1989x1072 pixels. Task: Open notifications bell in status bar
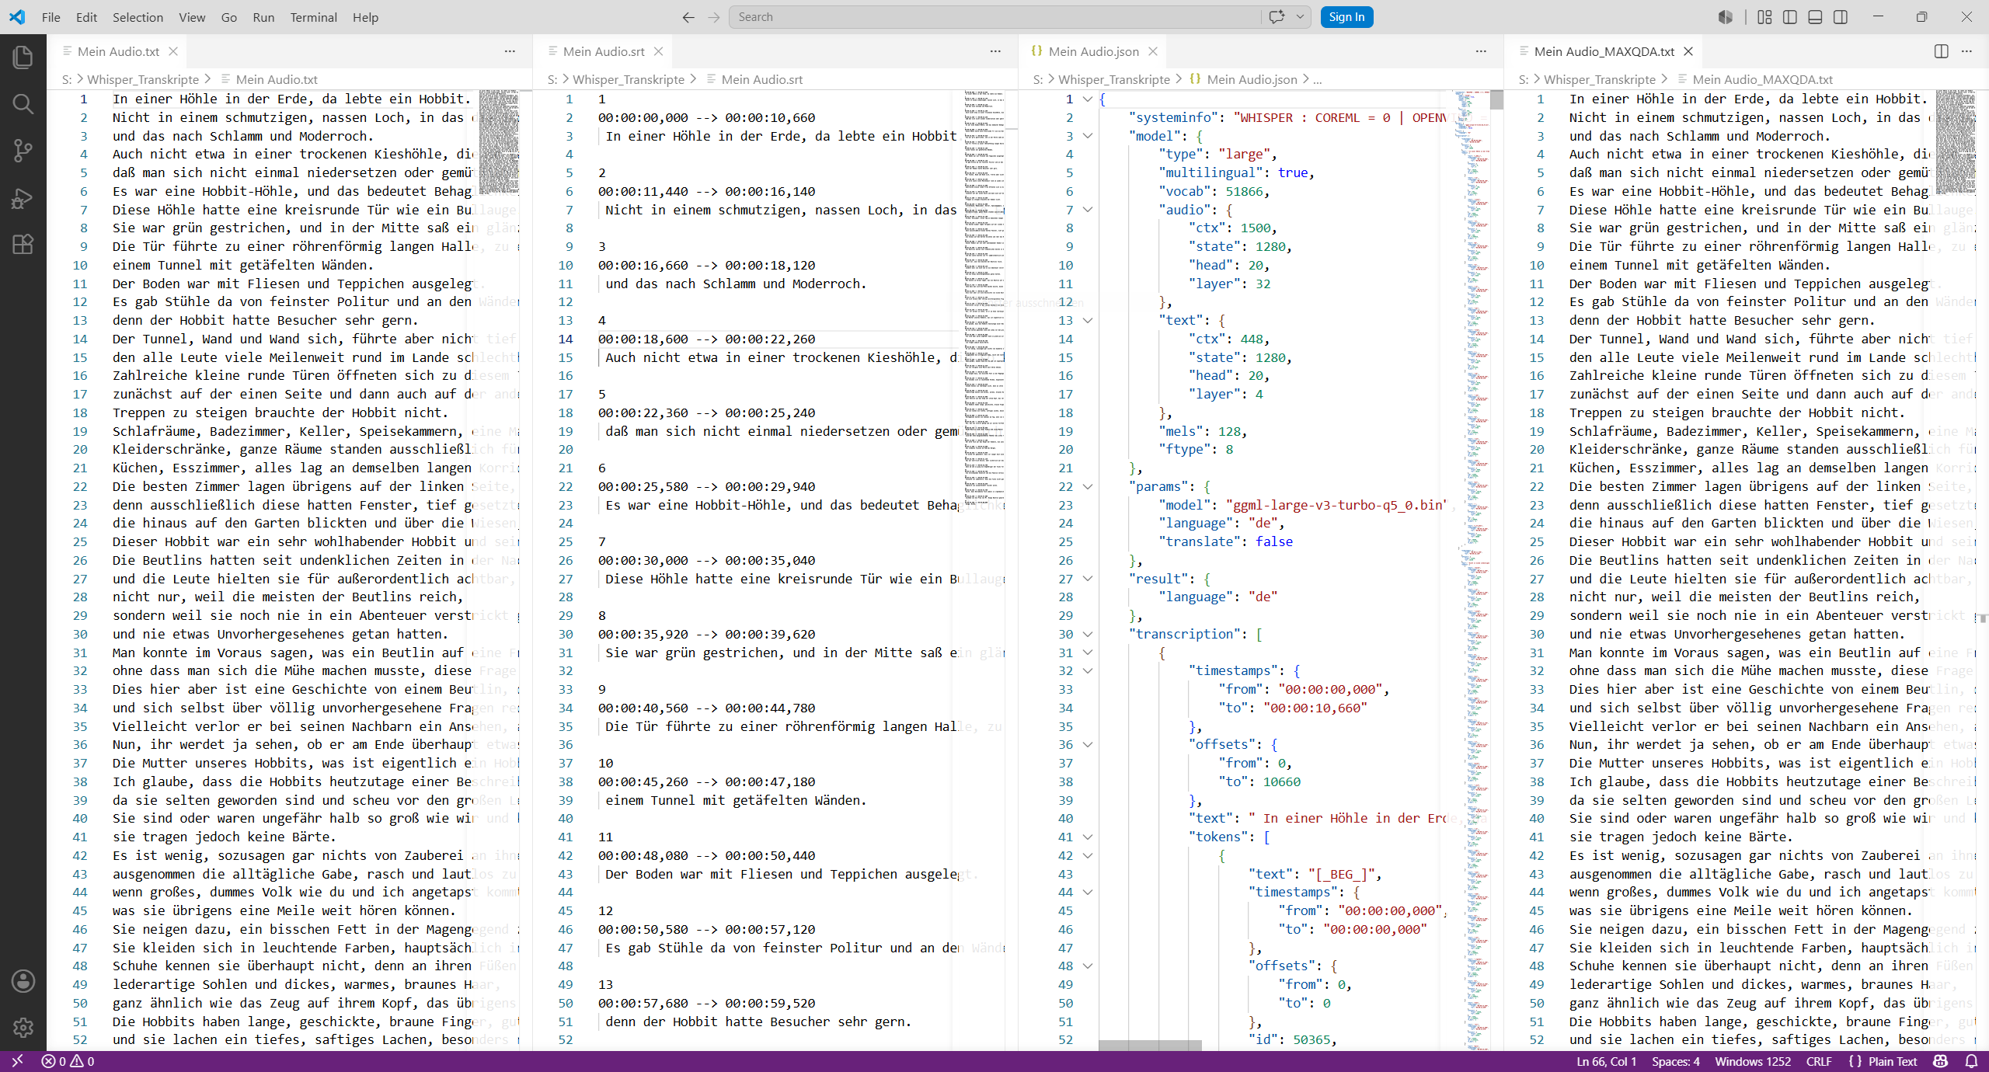click(1971, 1061)
